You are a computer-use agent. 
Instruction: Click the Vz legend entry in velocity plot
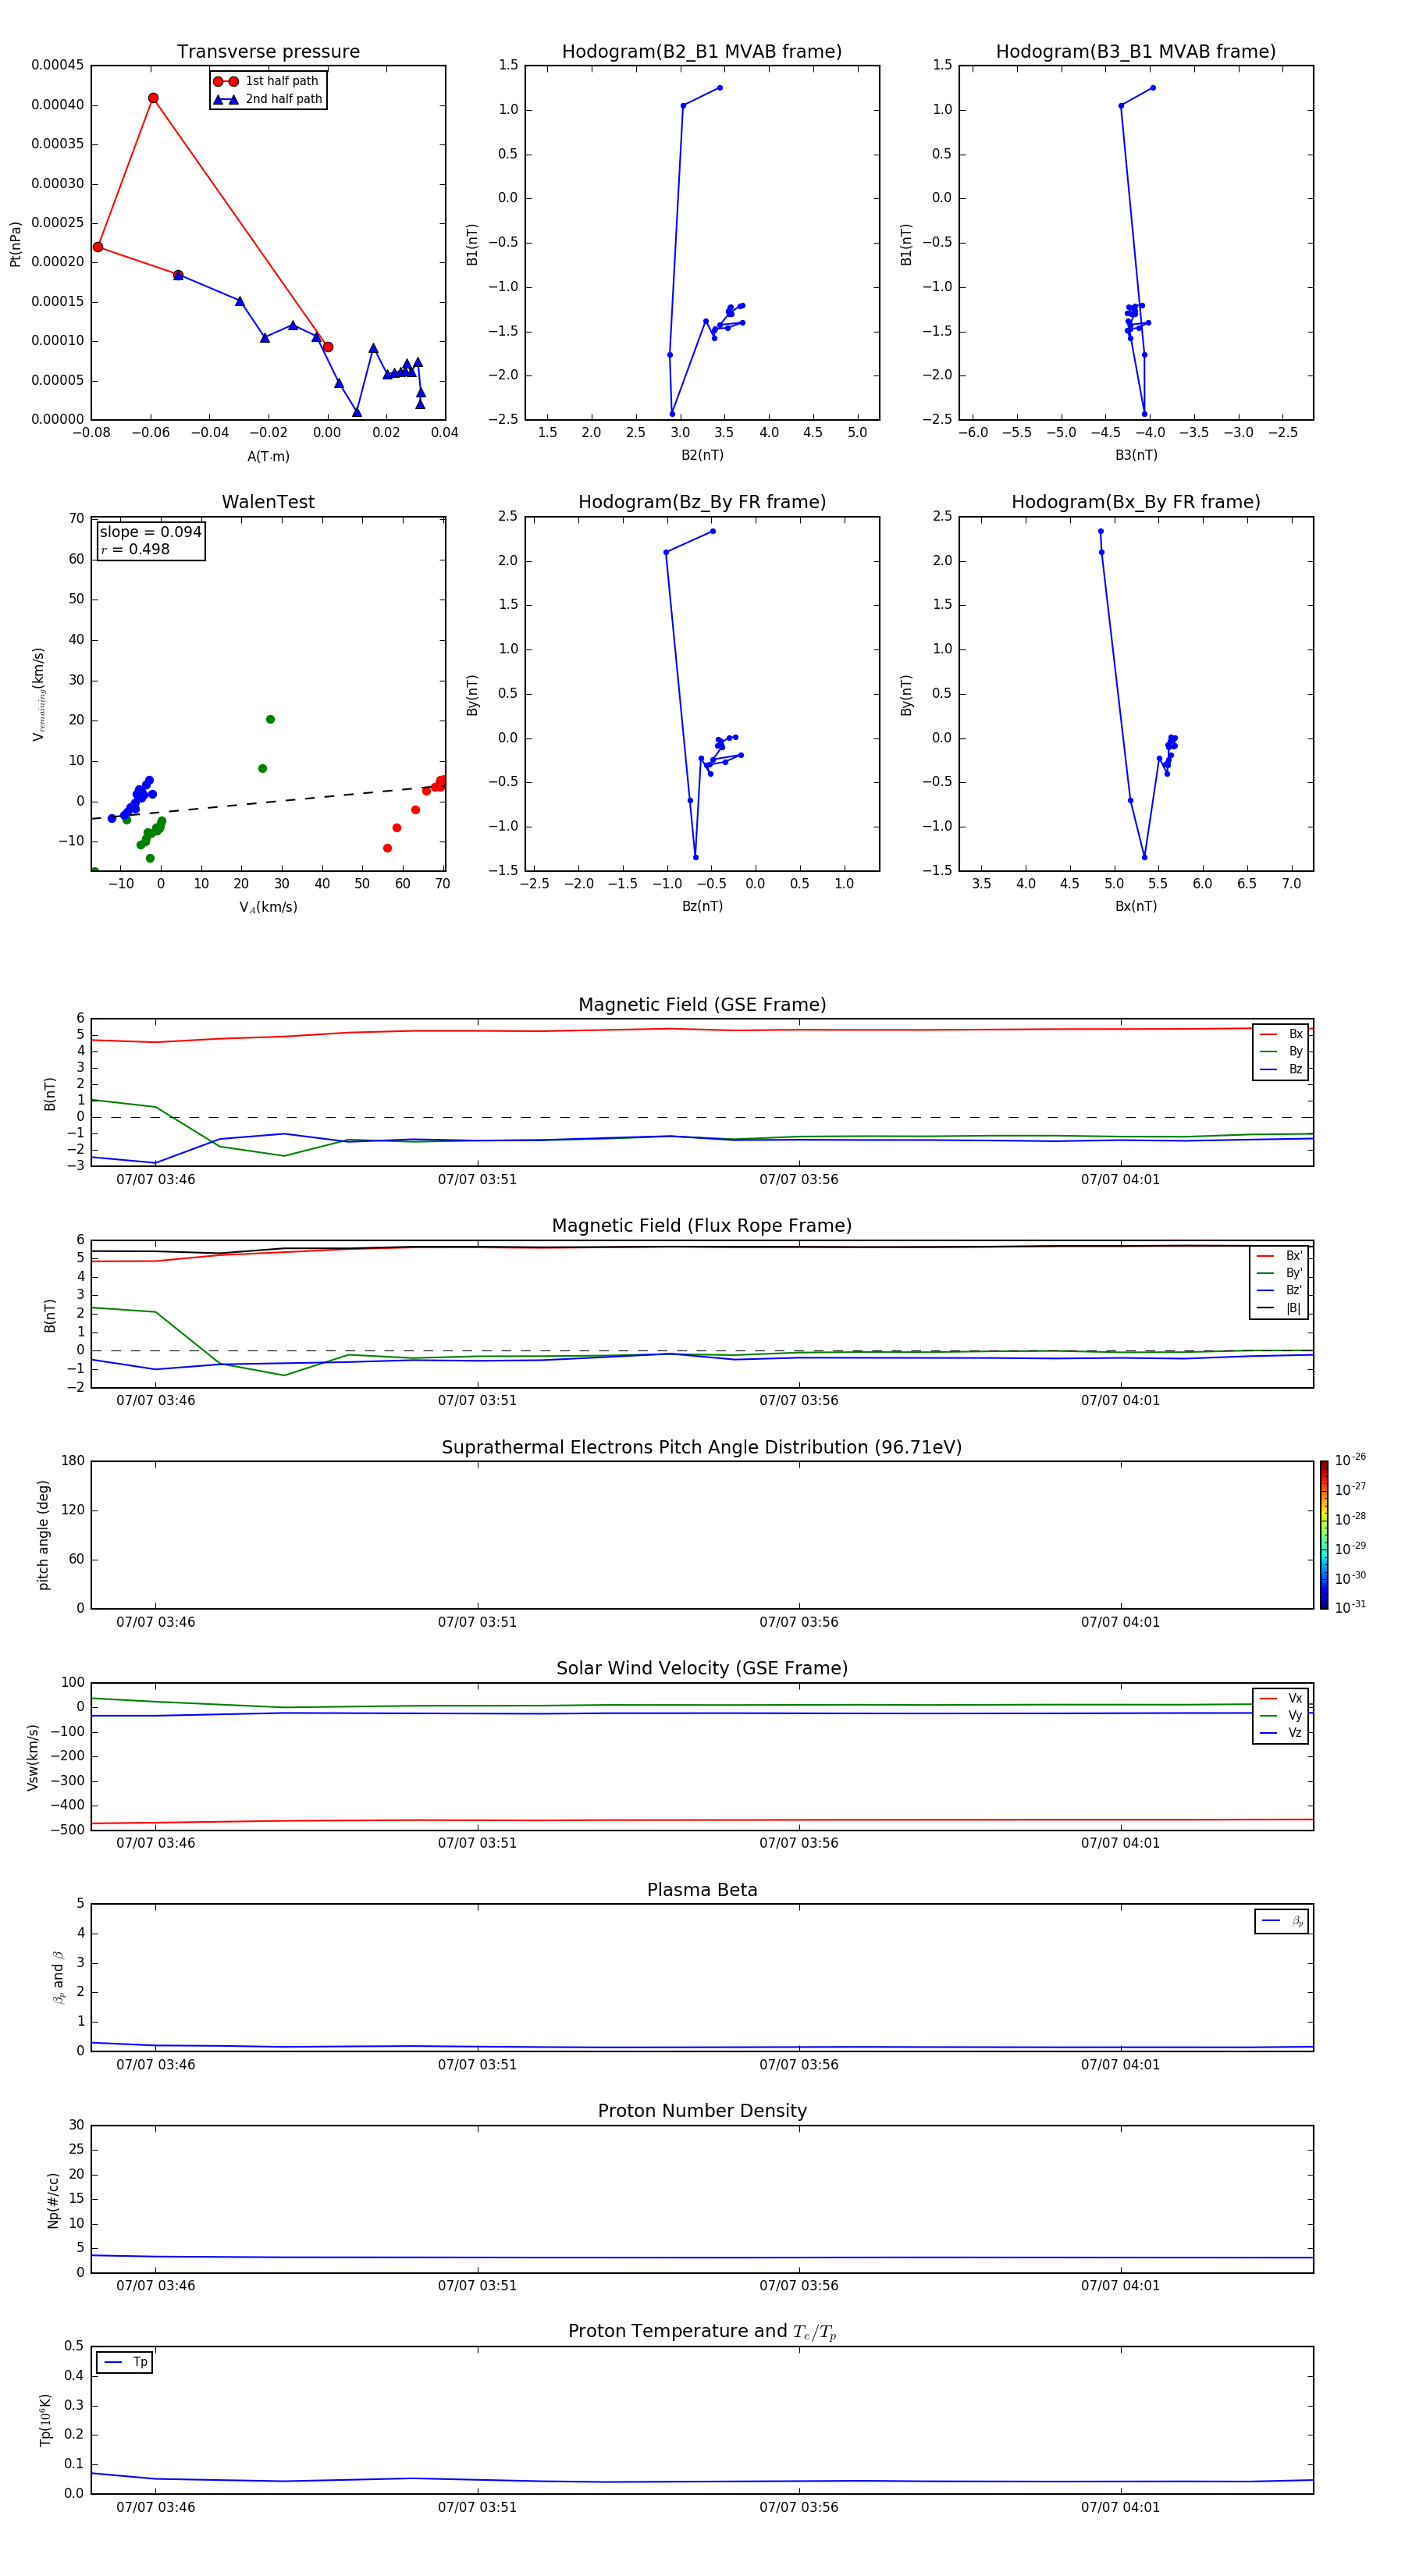coord(1281,1733)
